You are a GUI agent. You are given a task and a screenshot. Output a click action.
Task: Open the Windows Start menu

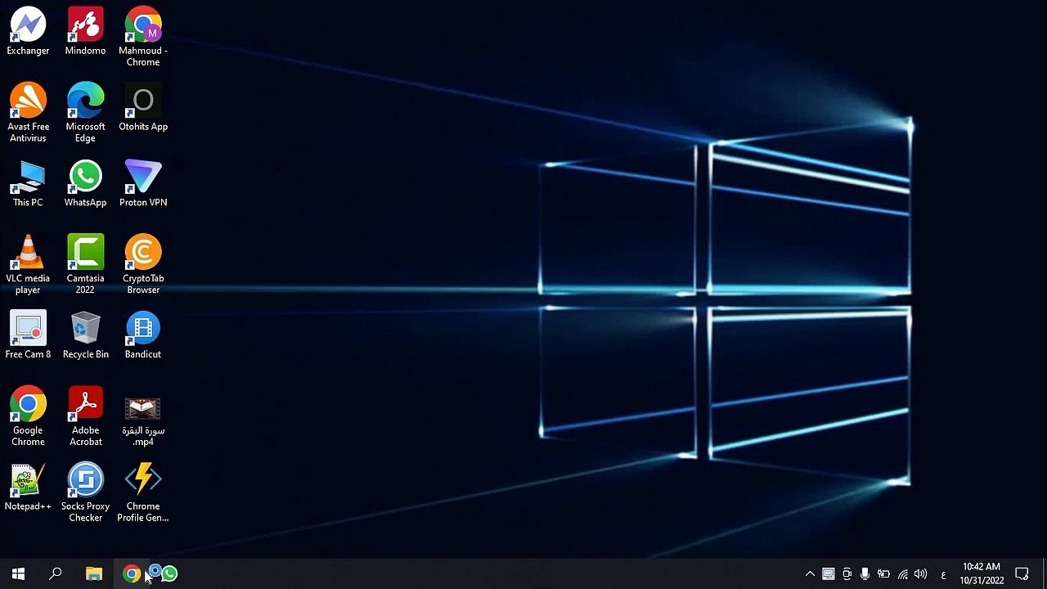(x=18, y=574)
